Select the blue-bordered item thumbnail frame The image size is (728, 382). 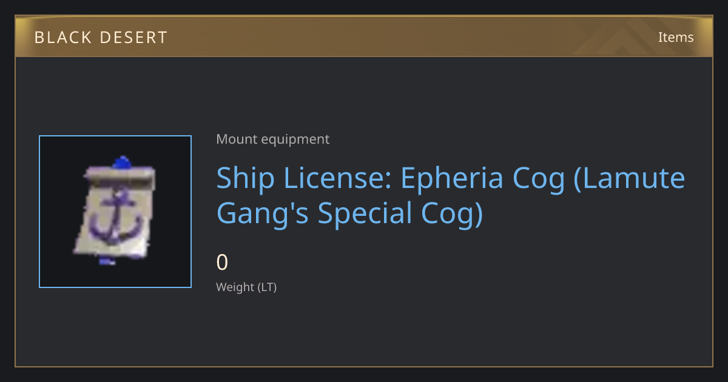[x=115, y=212]
